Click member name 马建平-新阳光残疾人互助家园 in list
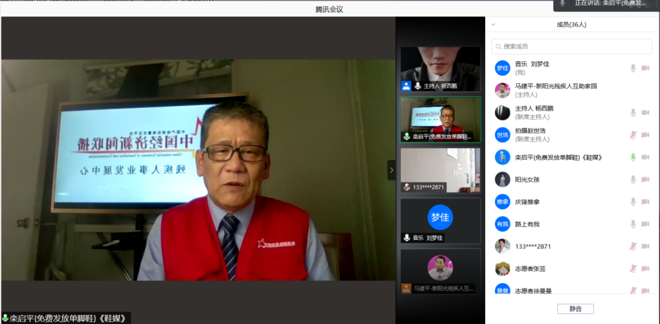This screenshot has width=660, height=324. pos(556,86)
